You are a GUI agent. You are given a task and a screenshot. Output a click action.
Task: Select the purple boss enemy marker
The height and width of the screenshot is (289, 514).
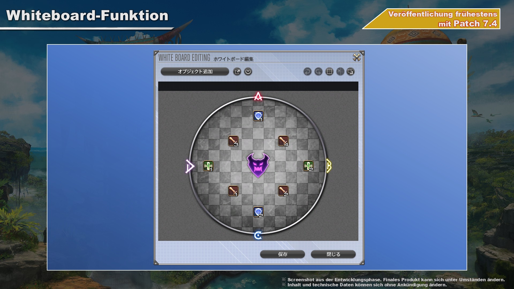258,165
